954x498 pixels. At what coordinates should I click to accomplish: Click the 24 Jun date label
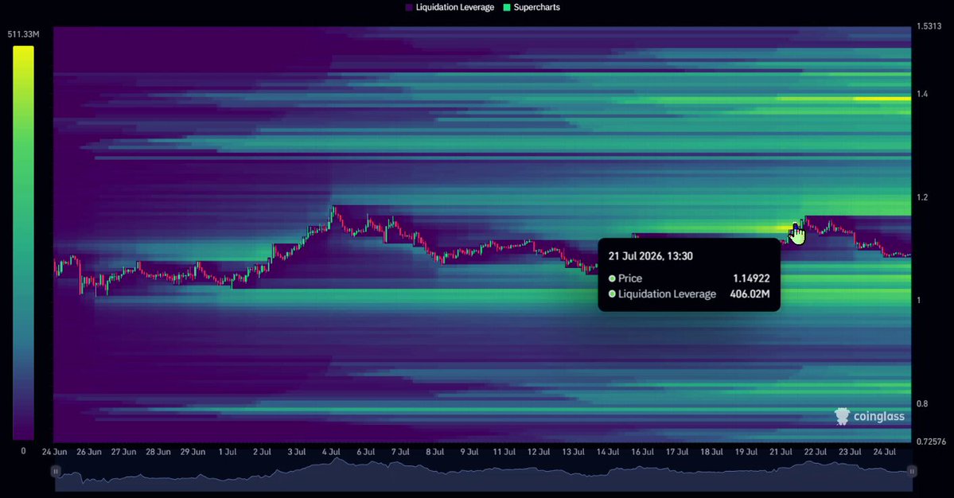(55, 452)
